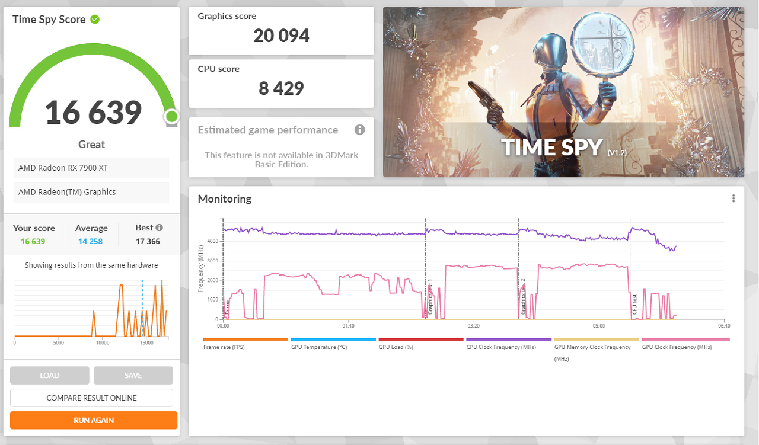Click the 'Showing results from the same hardware' caption
The width and height of the screenshot is (759, 445).
pos(91,265)
